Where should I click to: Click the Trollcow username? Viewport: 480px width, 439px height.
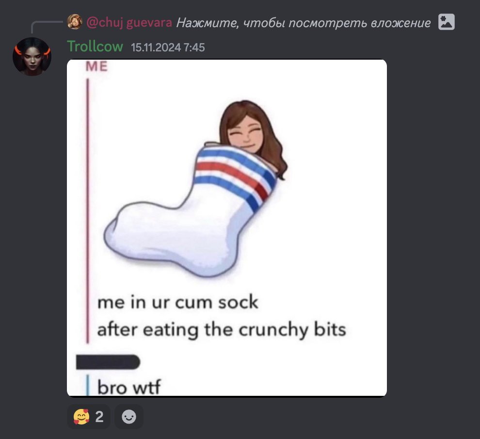click(95, 47)
